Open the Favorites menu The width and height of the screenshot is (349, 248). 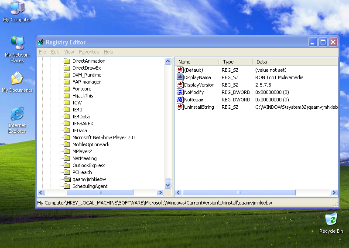point(89,52)
